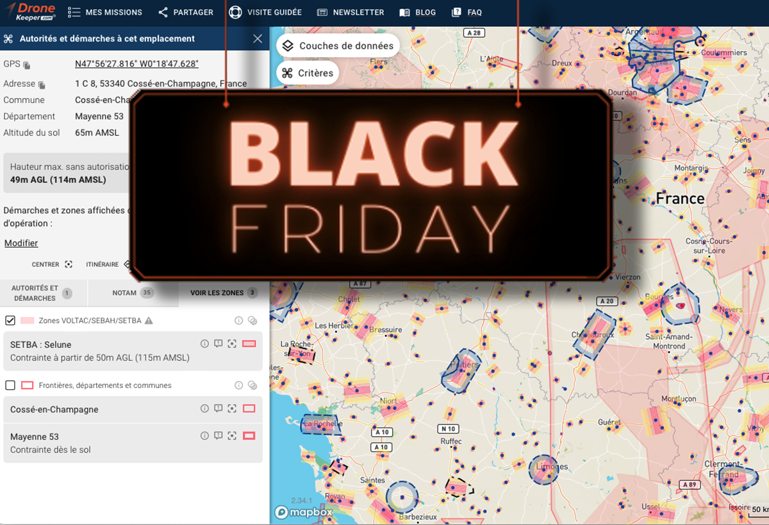The height and width of the screenshot is (525, 769).
Task: Click the opacity icon for Zones VOLTAC/SEBAH/SETBA
Action: (x=252, y=320)
